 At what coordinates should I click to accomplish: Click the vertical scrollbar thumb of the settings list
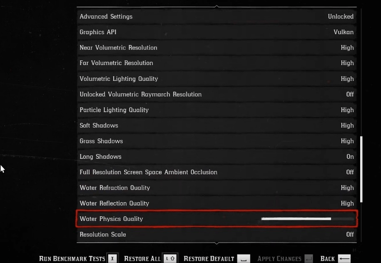pyautogui.click(x=361, y=169)
